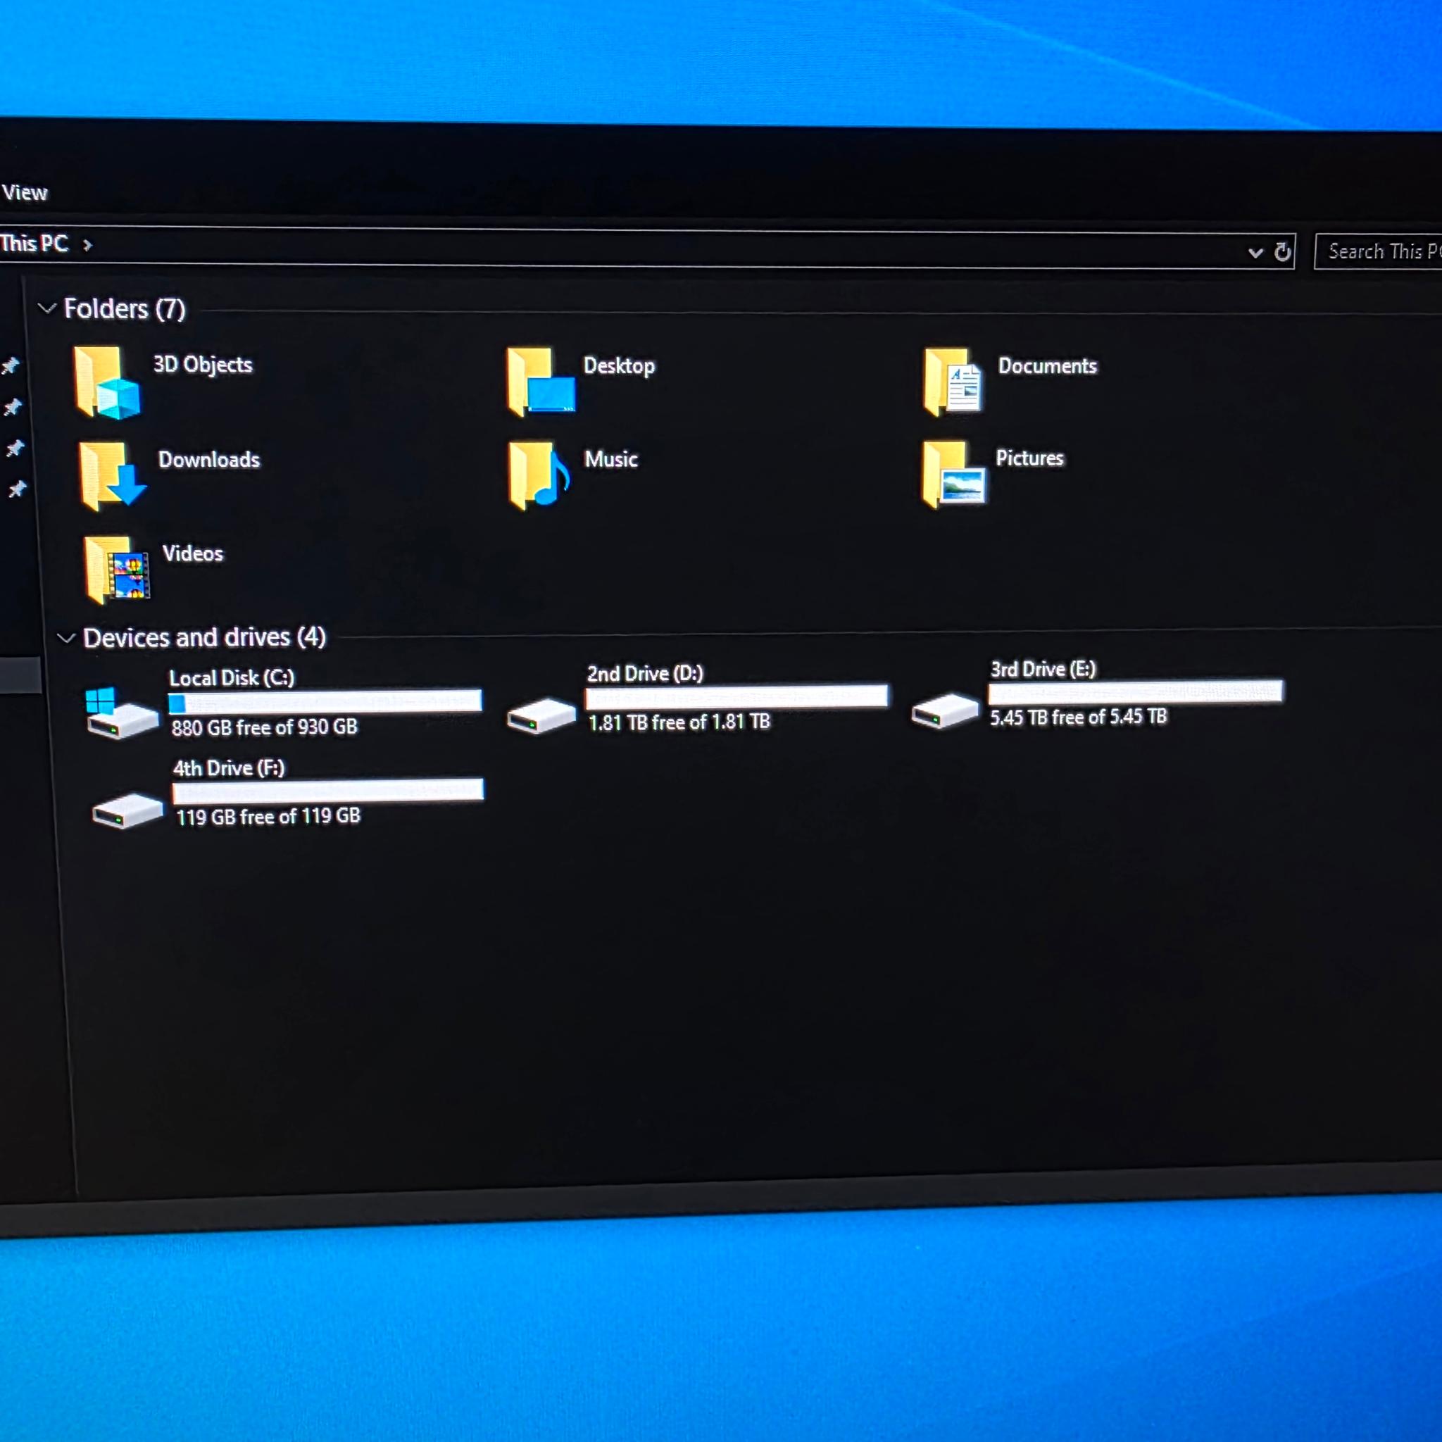Image resolution: width=1442 pixels, height=1442 pixels.
Task: Click the Documents folder label
Action: point(1048,365)
